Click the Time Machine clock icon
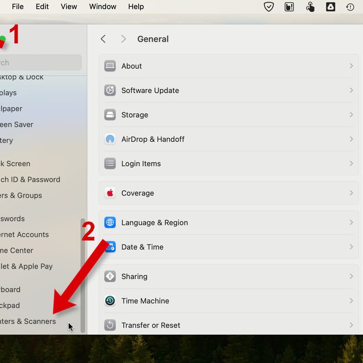This screenshot has width=363, height=363. tap(110, 300)
